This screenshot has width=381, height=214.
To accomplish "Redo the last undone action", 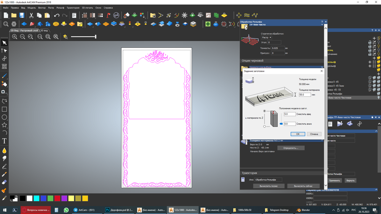I will pyautogui.click(x=65, y=15).
